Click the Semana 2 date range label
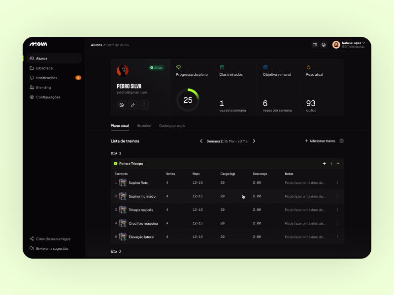The image size is (394, 295). pos(228,141)
